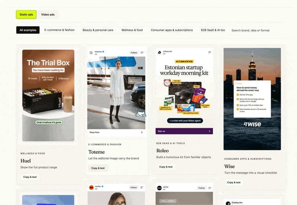Screen dimensions: 297x205
Task: Click the Shop Now chevron arrow
Action: tap(142, 132)
